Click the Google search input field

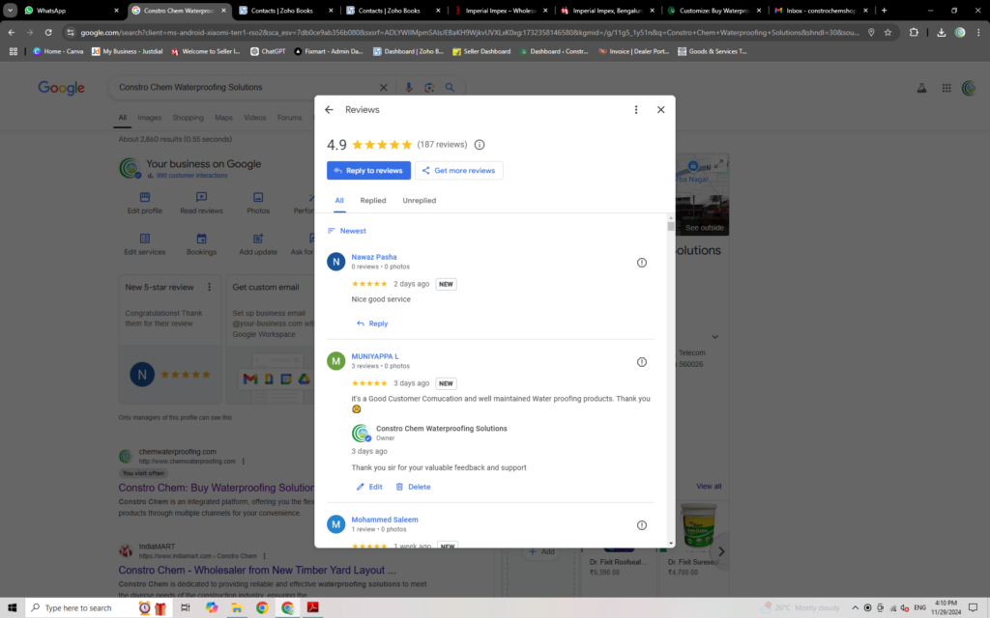pyautogui.click(x=247, y=88)
